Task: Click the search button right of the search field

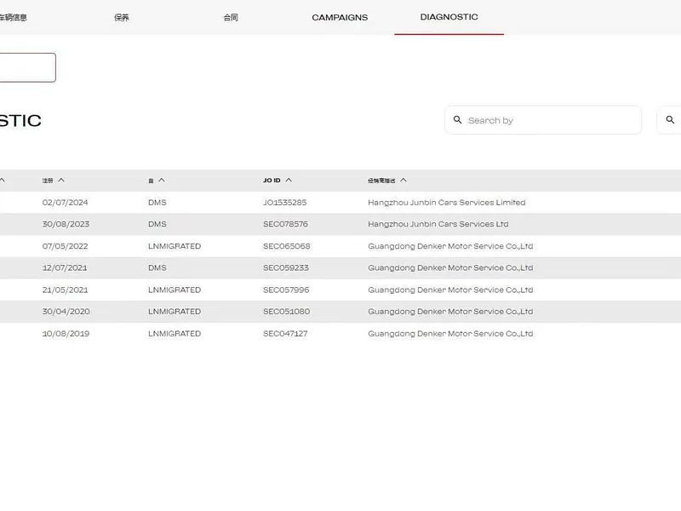Action: pos(670,120)
